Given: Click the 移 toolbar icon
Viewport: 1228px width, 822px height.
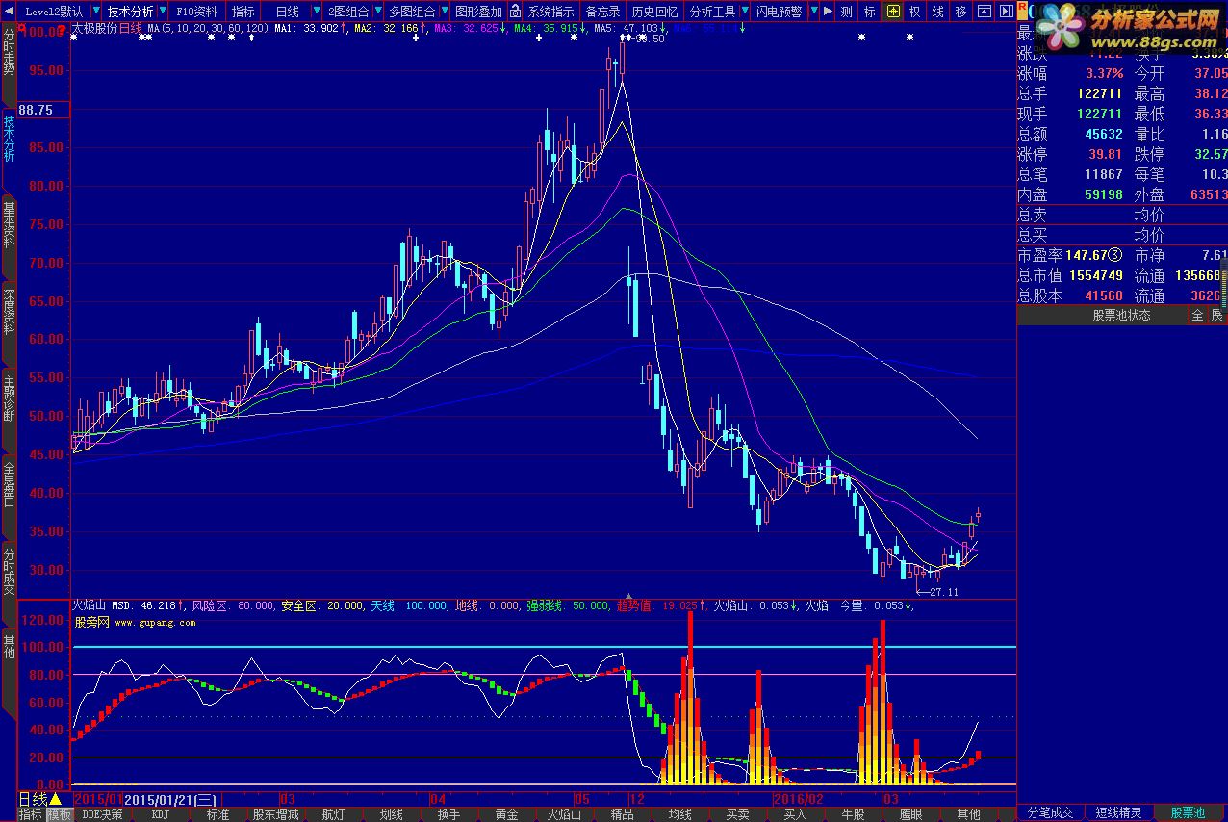Looking at the screenshot, I should [x=961, y=12].
